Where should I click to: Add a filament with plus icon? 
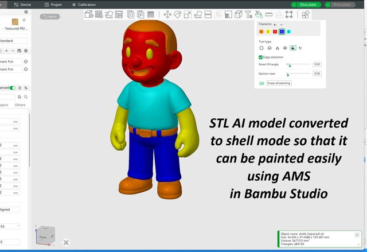(275, 25)
